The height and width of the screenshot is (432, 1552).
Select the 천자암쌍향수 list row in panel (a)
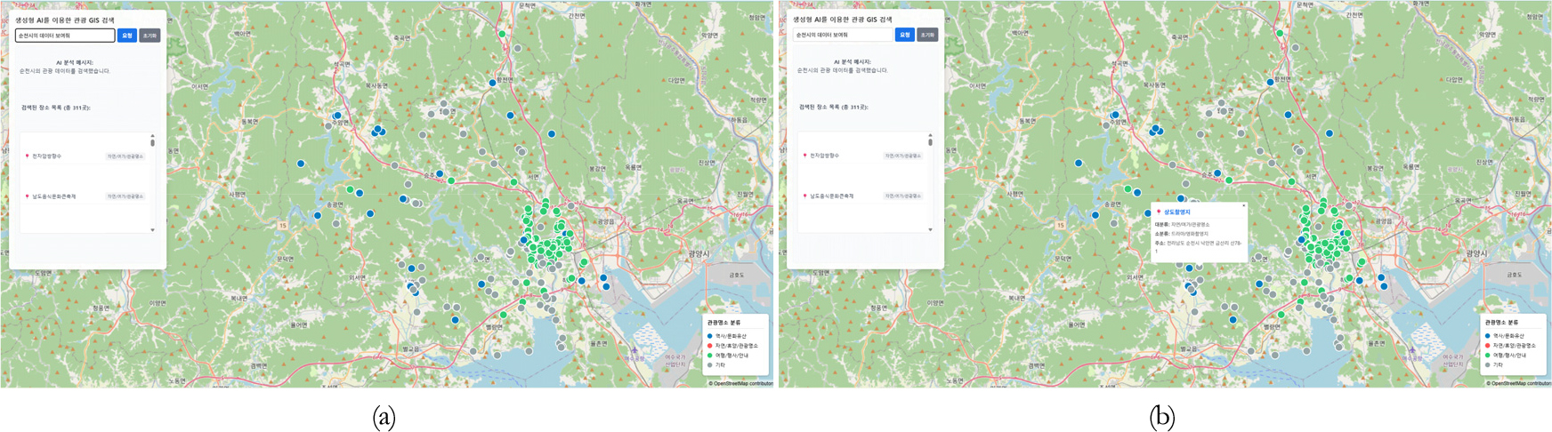pos(85,156)
